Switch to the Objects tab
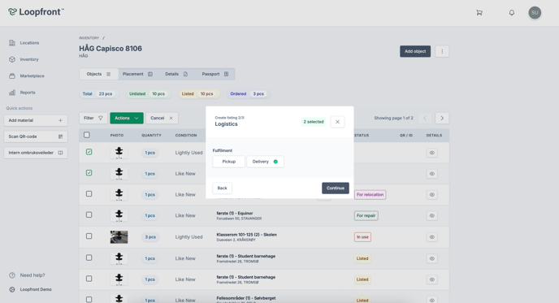559x303 pixels. coord(99,74)
